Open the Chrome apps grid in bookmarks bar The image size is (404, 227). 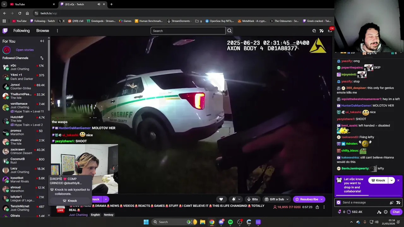pyautogui.click(x=4, y=21)
